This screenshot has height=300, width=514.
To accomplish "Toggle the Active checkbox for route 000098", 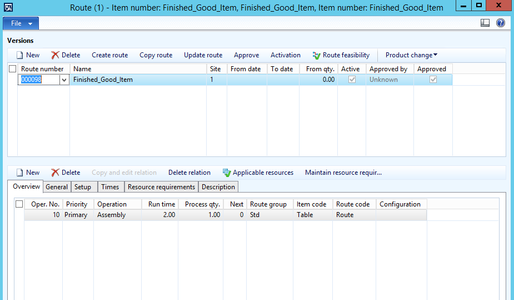I will point(351,80).
